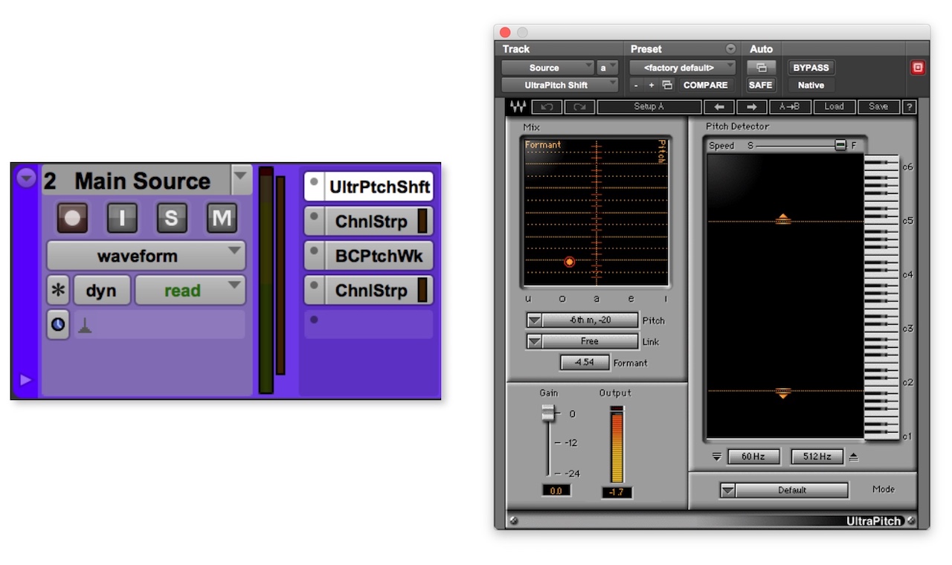Open read automation mode selector
This screenshot has width=952, height=565.
point(190,291)
